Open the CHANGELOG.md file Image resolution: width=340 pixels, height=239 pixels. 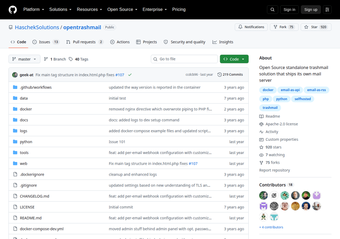click(x=35, y=196)
